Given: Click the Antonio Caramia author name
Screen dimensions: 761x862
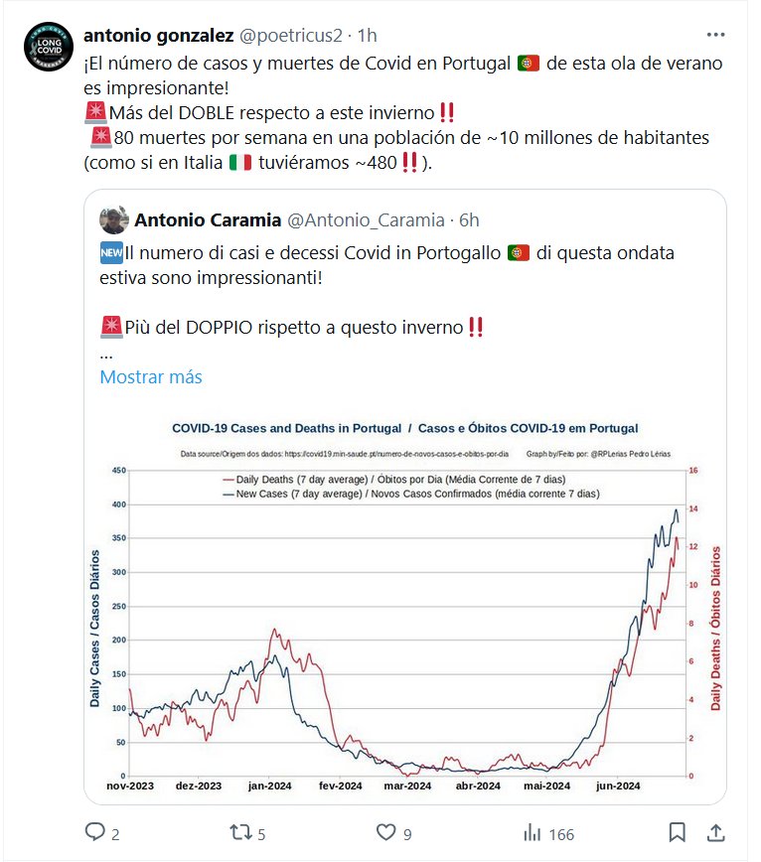Looking at the screenshot, I should click(x=206, y=218).
